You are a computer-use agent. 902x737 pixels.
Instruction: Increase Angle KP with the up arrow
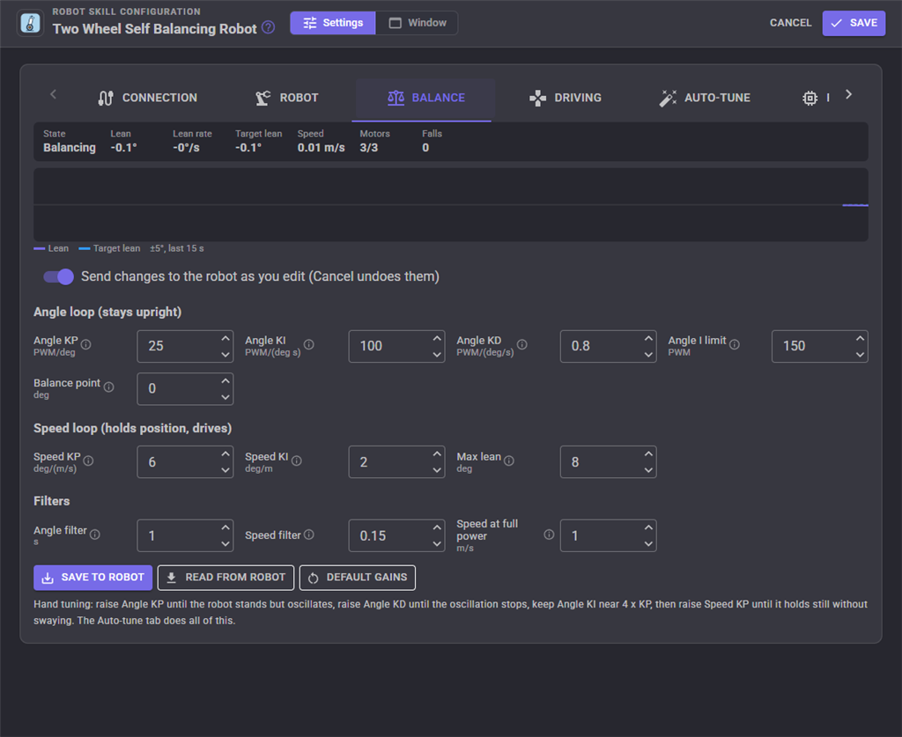pyautogui.click(x=225, y=339)
